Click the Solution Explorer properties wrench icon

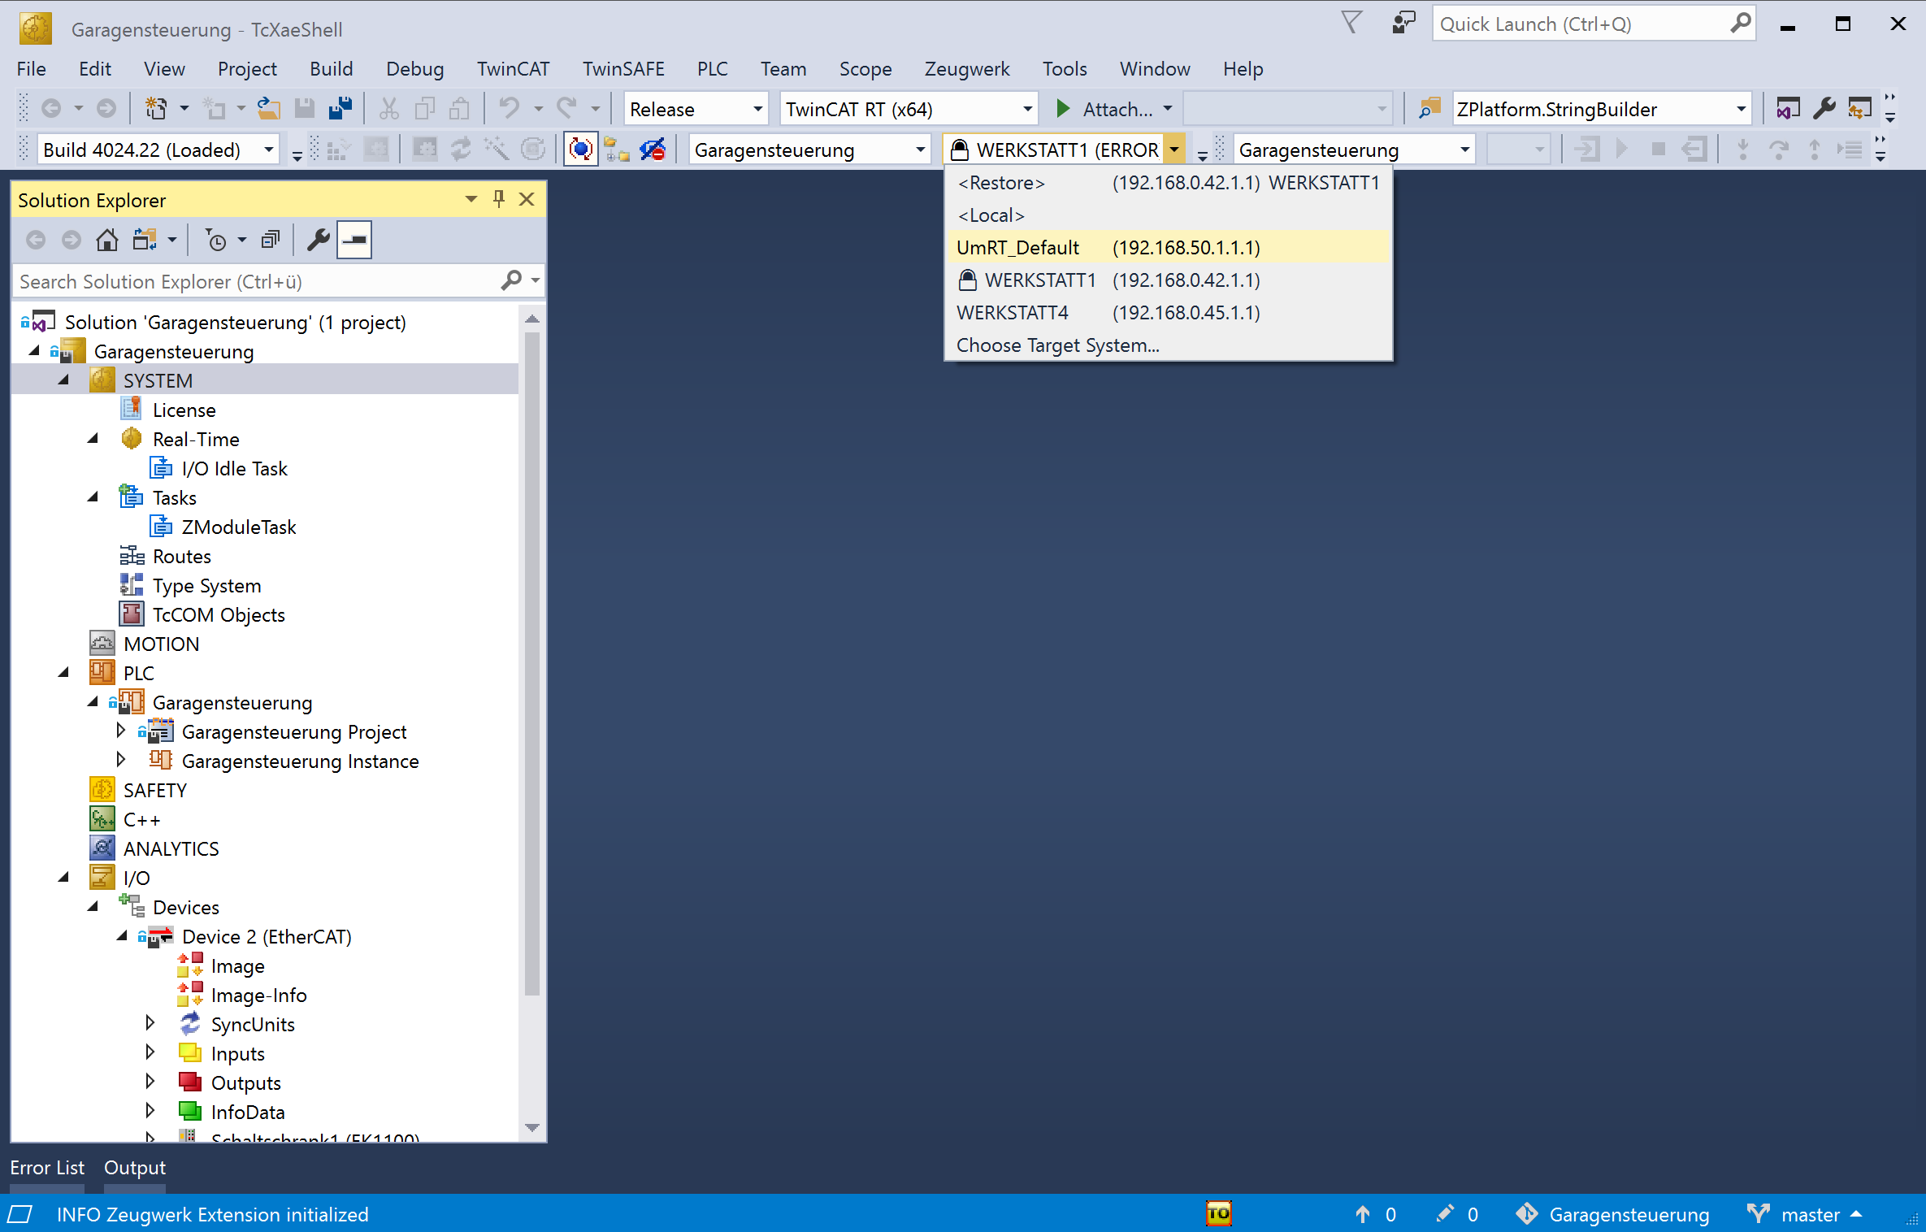point(318,240)
